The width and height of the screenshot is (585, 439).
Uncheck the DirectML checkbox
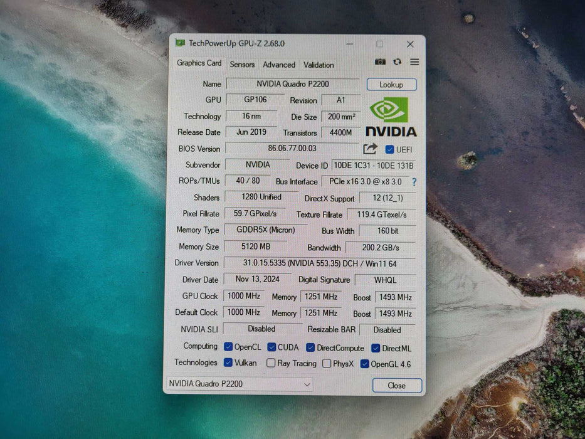(376, 347)
